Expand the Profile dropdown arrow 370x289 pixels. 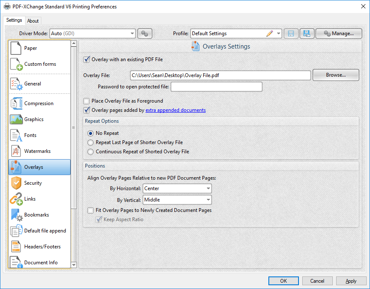(x=279, y=34)
